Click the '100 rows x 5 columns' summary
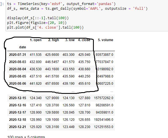 point(26,137)
